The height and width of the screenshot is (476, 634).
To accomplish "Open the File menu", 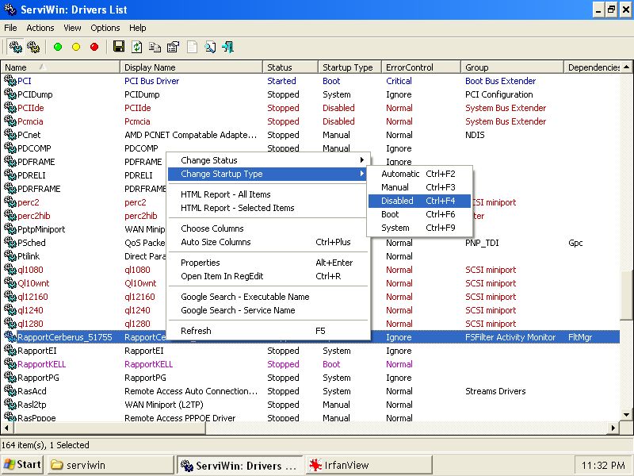I will [10, 28].
